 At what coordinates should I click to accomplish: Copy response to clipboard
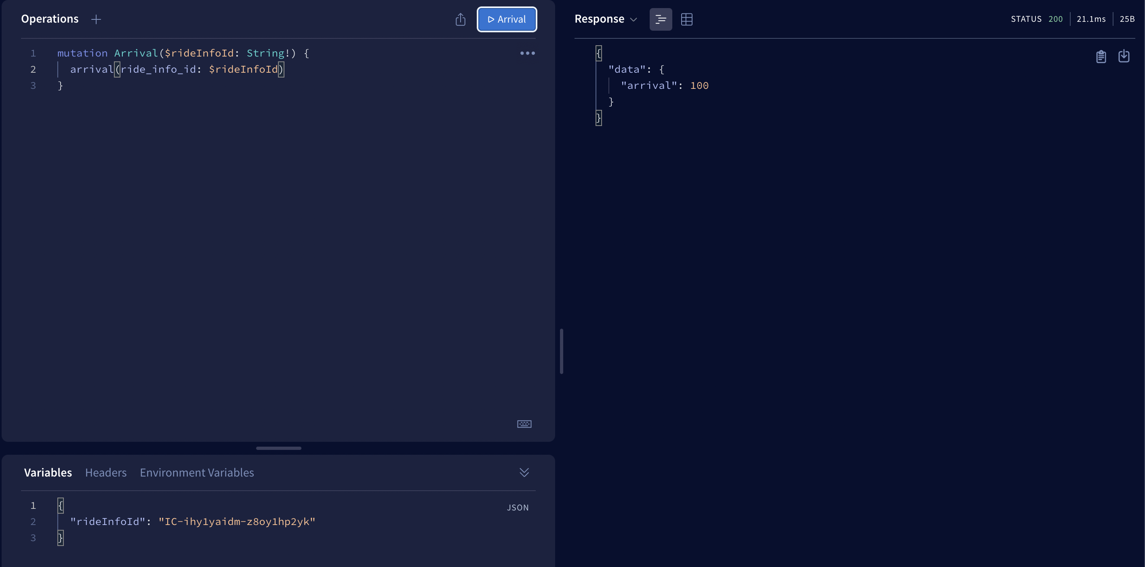pos(1101,57)
